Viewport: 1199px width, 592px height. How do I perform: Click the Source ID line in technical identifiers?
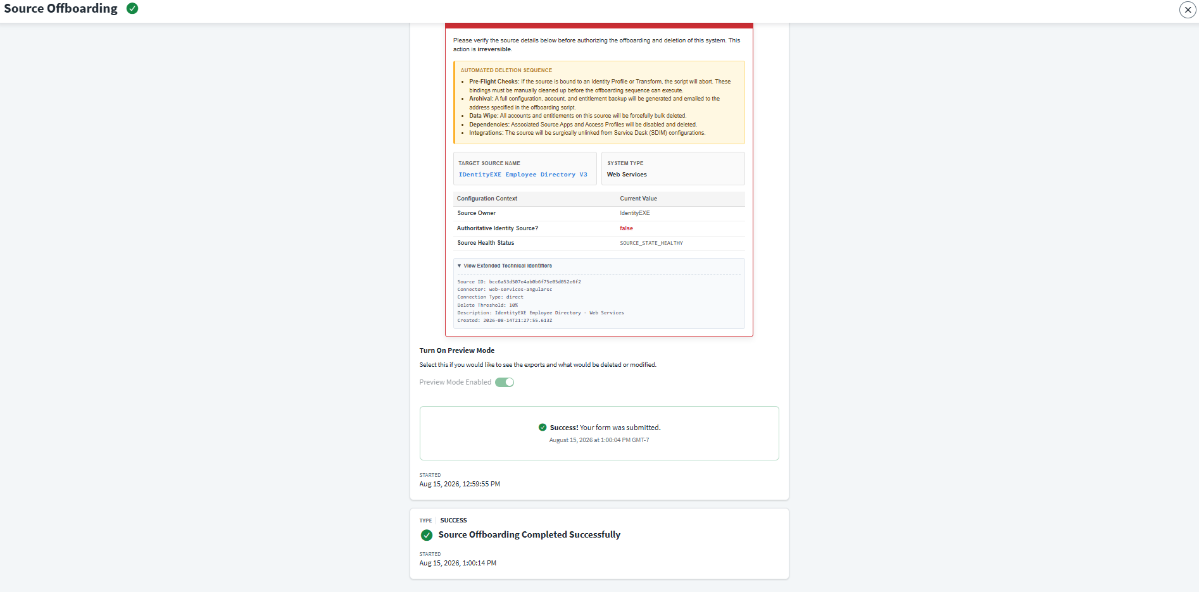[519, 281]
